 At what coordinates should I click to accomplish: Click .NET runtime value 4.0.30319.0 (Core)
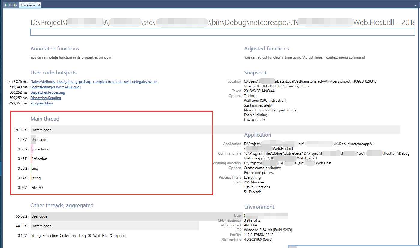click(x=258, y=240)
